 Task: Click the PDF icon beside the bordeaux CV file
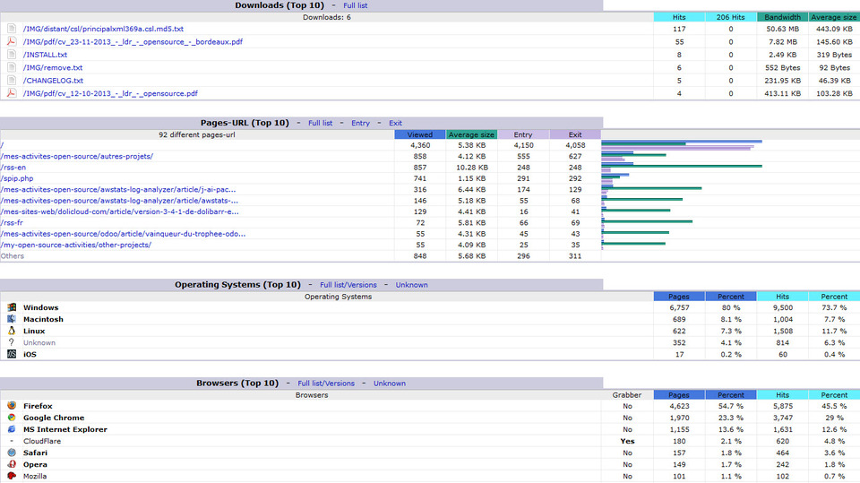[x=12, y=42]
